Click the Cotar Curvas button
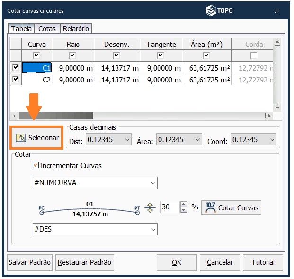The image size is (294, 279). 232,207
